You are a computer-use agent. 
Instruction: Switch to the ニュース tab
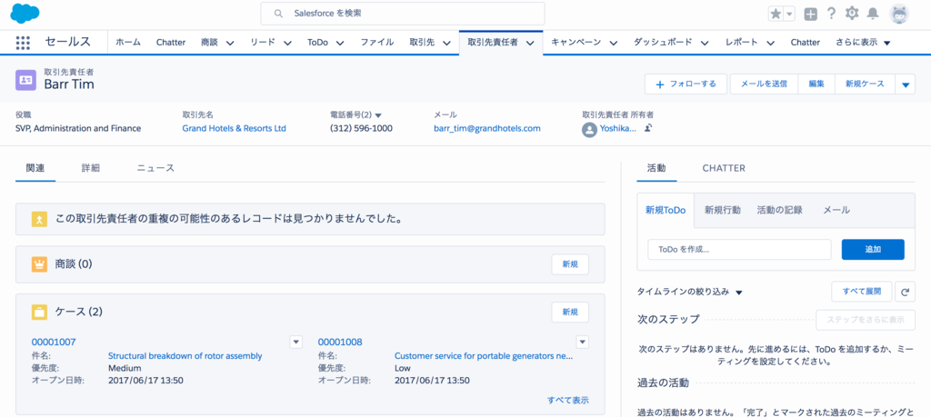click(155, 168)
